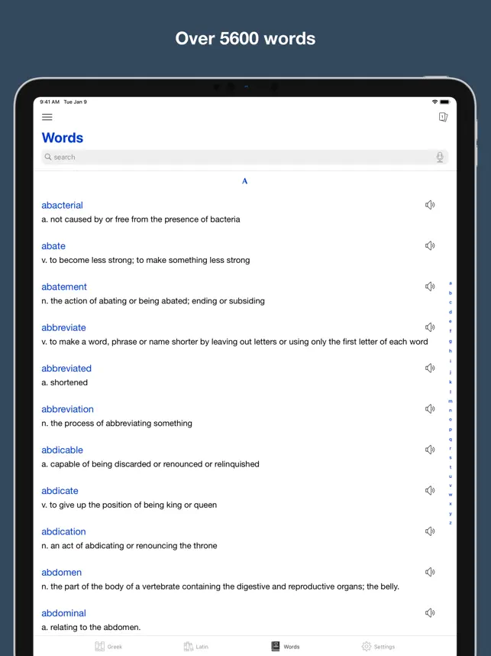The image size is (491, 656).
Task: Click the definition about giving up the throne position
Action: coord(129,505)
